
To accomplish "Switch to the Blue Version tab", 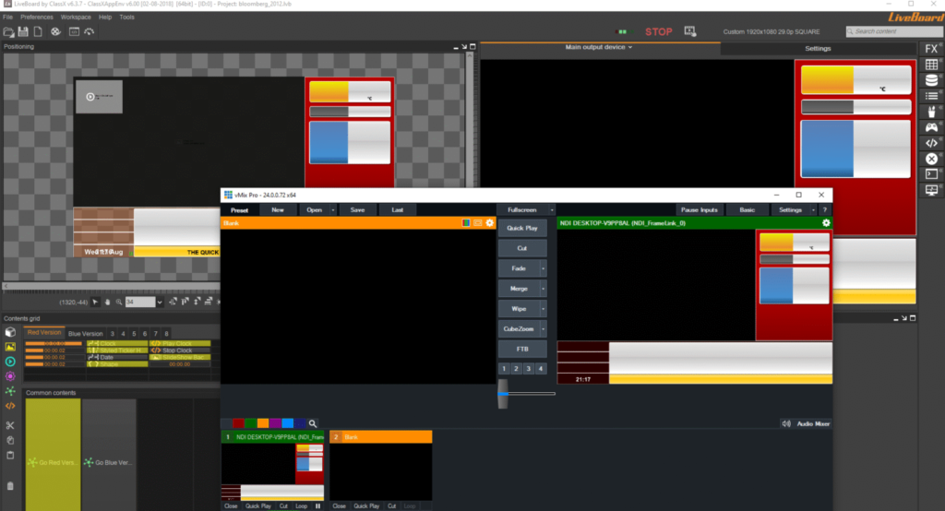I will pyautogui.click(x=85, y=333).
